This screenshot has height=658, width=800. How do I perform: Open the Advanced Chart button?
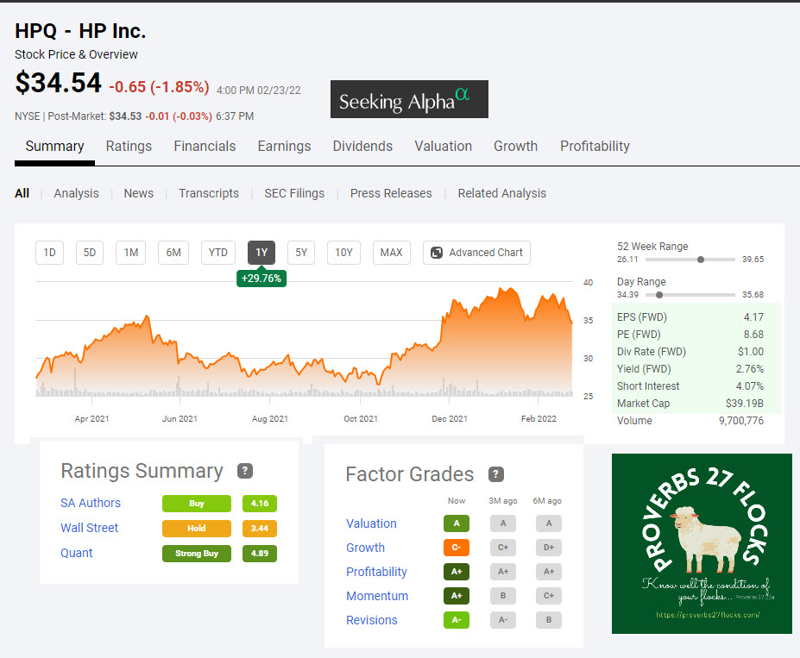tap(476, 253)
